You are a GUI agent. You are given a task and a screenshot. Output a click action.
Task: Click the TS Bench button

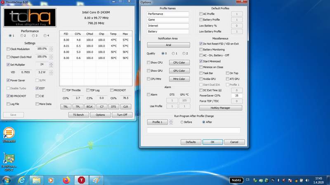pos(78,115)
